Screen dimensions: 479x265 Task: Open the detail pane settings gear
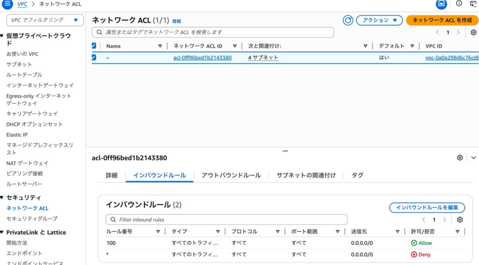[460, 158]
